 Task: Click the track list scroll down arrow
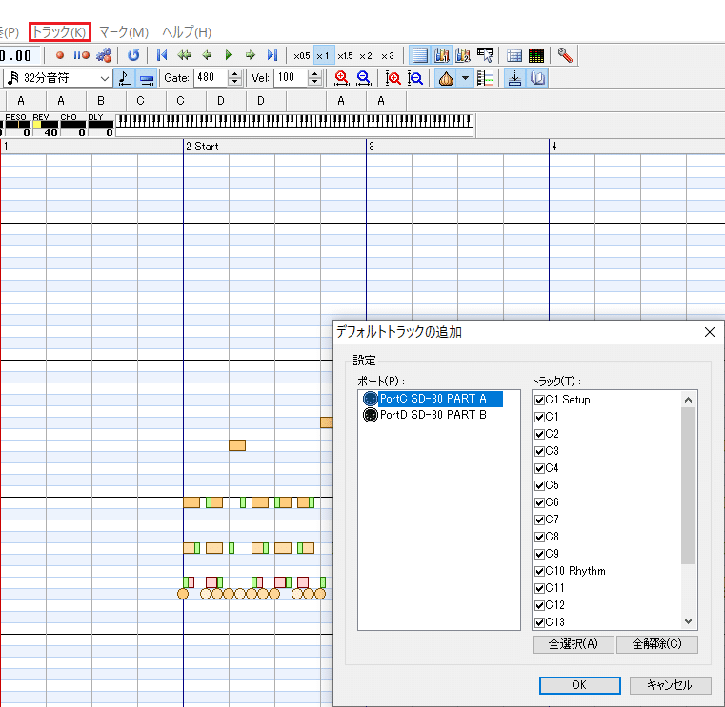[688, 621]
